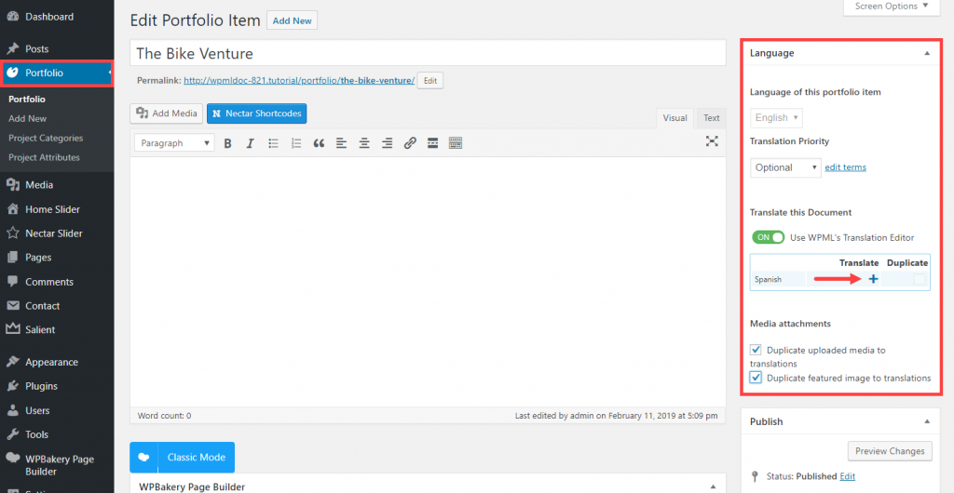954x493 pixels.
Task: Click the Bold formatting icon
Action: (227, 143)
